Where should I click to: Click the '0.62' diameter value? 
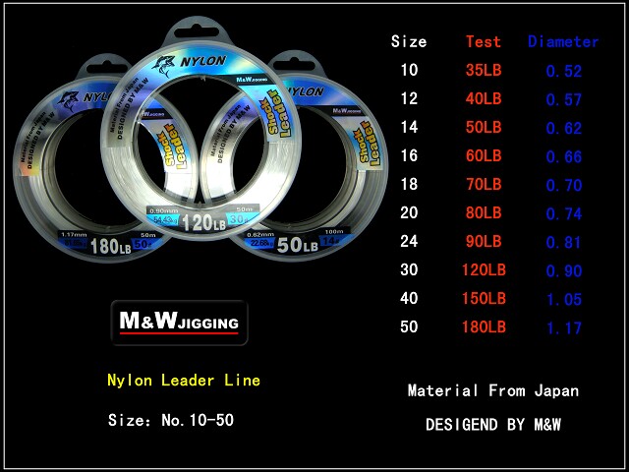click(x=563, y=129)
